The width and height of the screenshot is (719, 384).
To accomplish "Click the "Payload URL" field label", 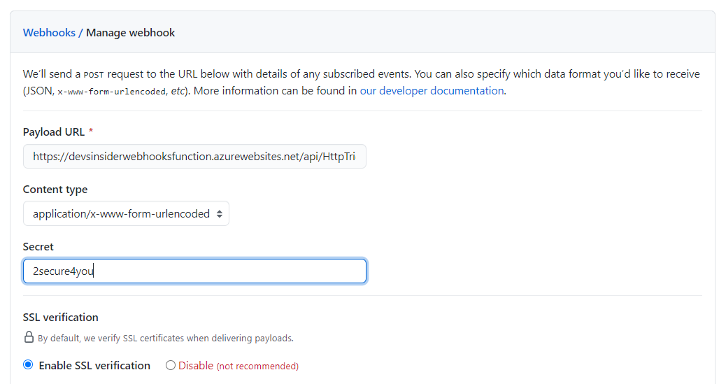I will pyautogui.click(x=54, y=132).
